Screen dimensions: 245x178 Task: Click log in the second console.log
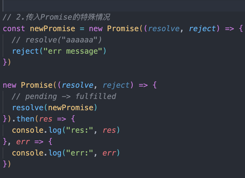click(55, 153)
